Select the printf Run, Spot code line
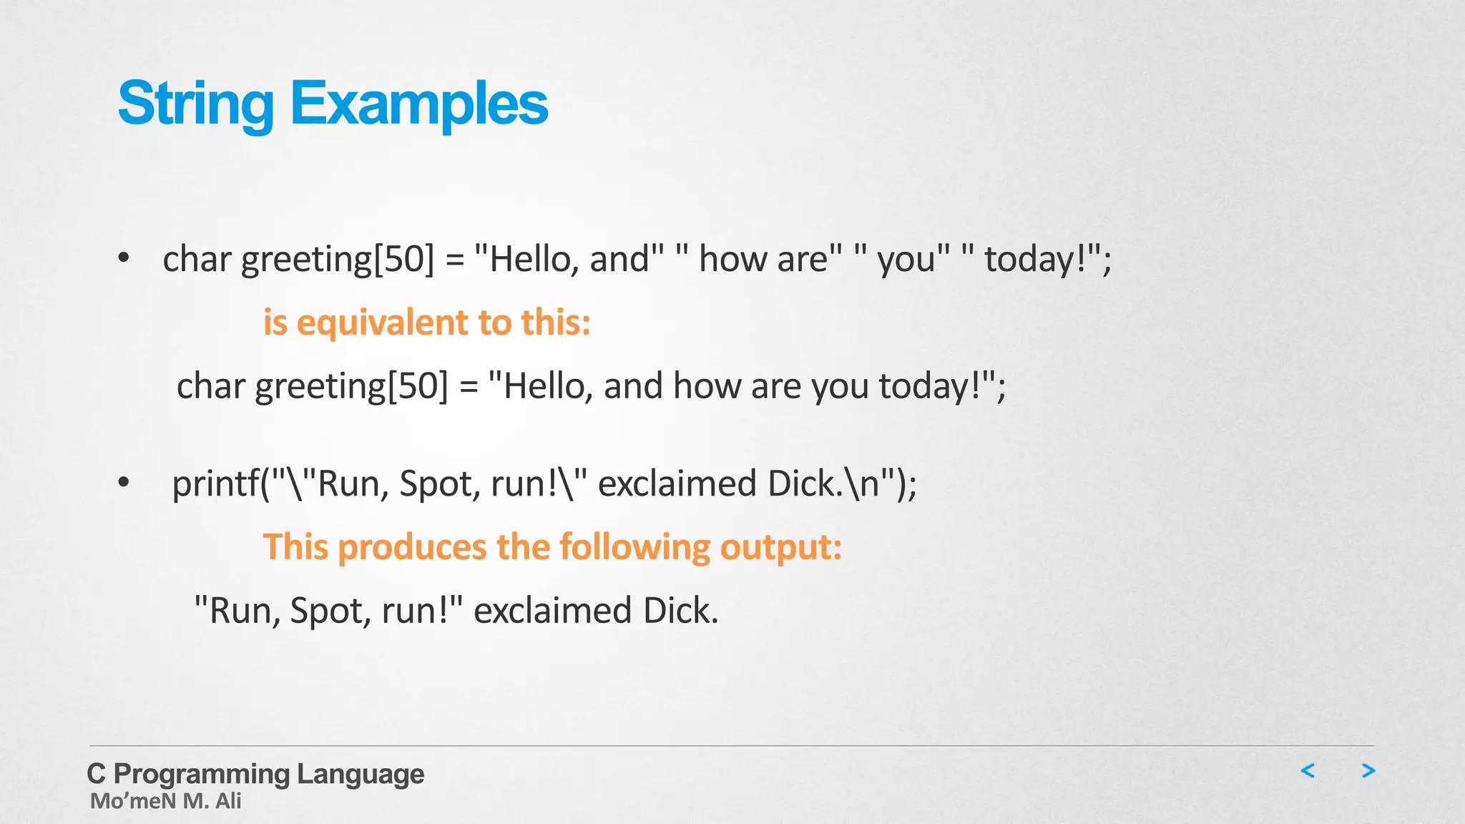The image size is (1465, 824). tap(544, 484)
